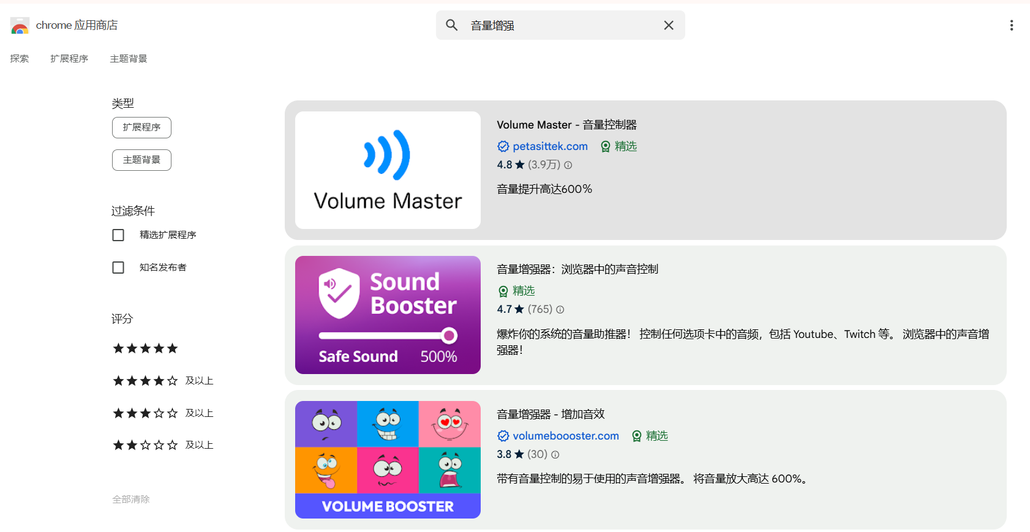The image size is (1030, 532).
Task: Click into the 音量增强 search field
Action: point(560,25)
